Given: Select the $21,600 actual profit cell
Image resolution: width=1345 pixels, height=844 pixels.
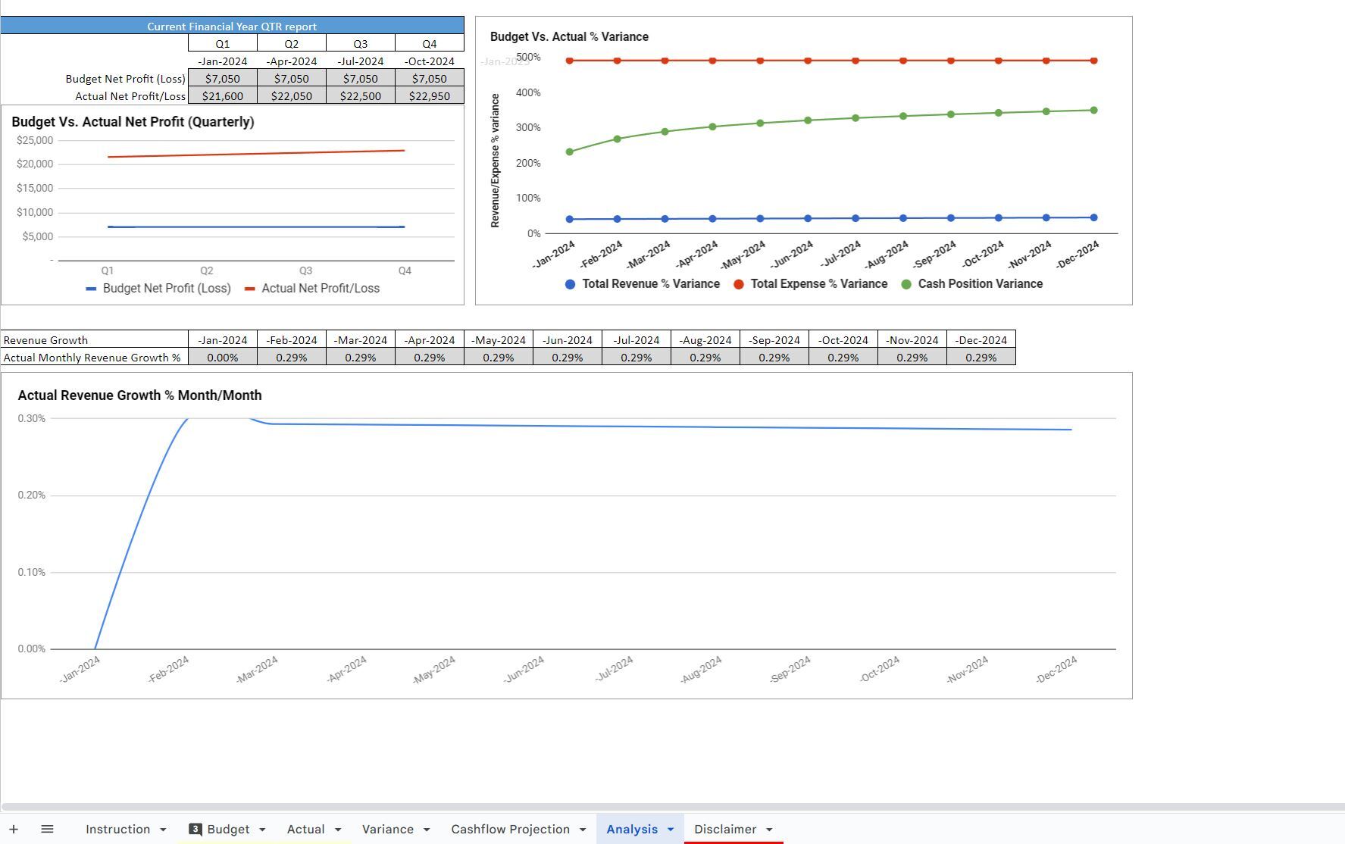Looking at the screenshot, I should point(223,95).
